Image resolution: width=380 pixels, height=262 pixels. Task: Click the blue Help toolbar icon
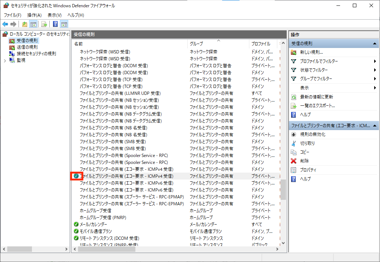coord(56,24)
